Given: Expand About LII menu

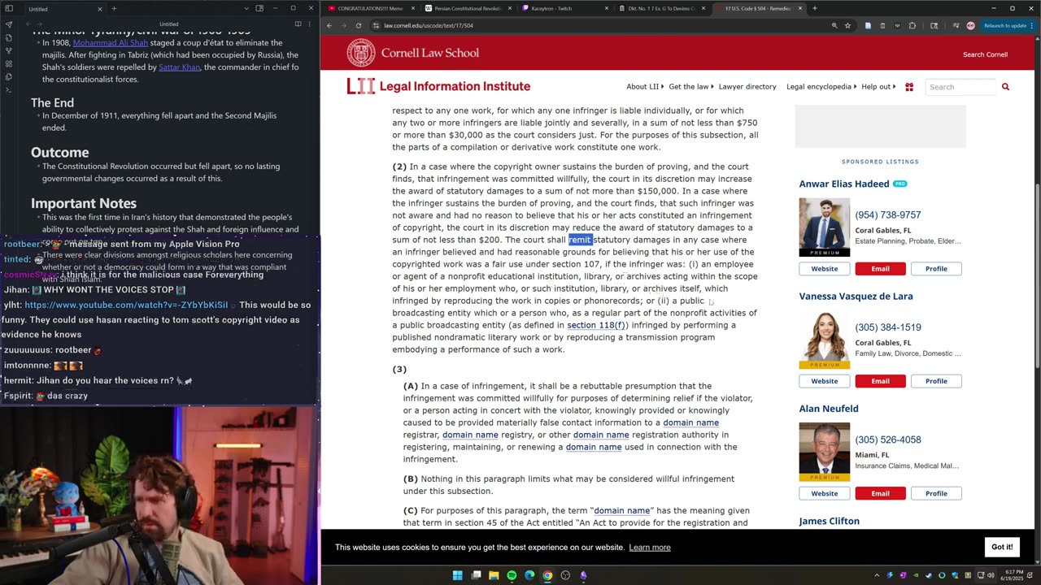Looking at the screenshot, I should pos(645,87).
